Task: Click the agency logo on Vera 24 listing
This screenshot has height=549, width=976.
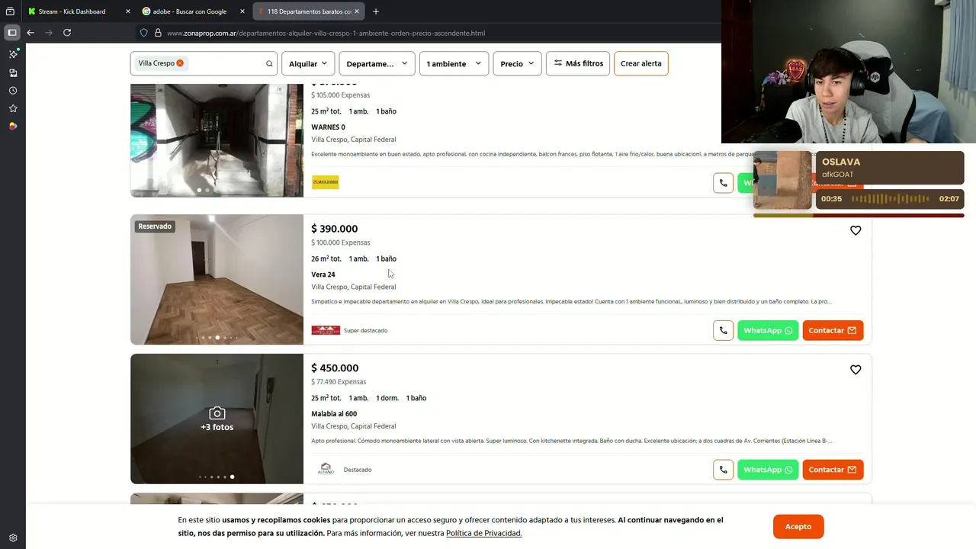Action: point(326,330)
